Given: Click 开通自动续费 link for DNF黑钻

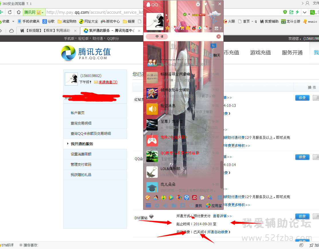Looking at the screenshot, I should tap(218, 232).
